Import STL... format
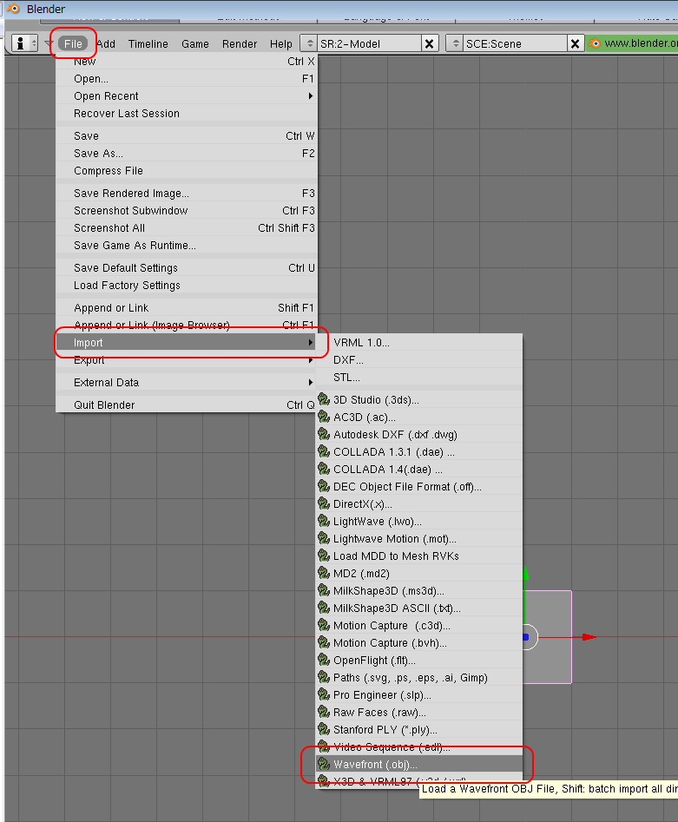This screenshot has height=822, width=678. point(419,377)
